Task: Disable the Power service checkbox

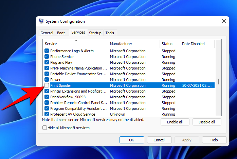Action: click(47, 80)
